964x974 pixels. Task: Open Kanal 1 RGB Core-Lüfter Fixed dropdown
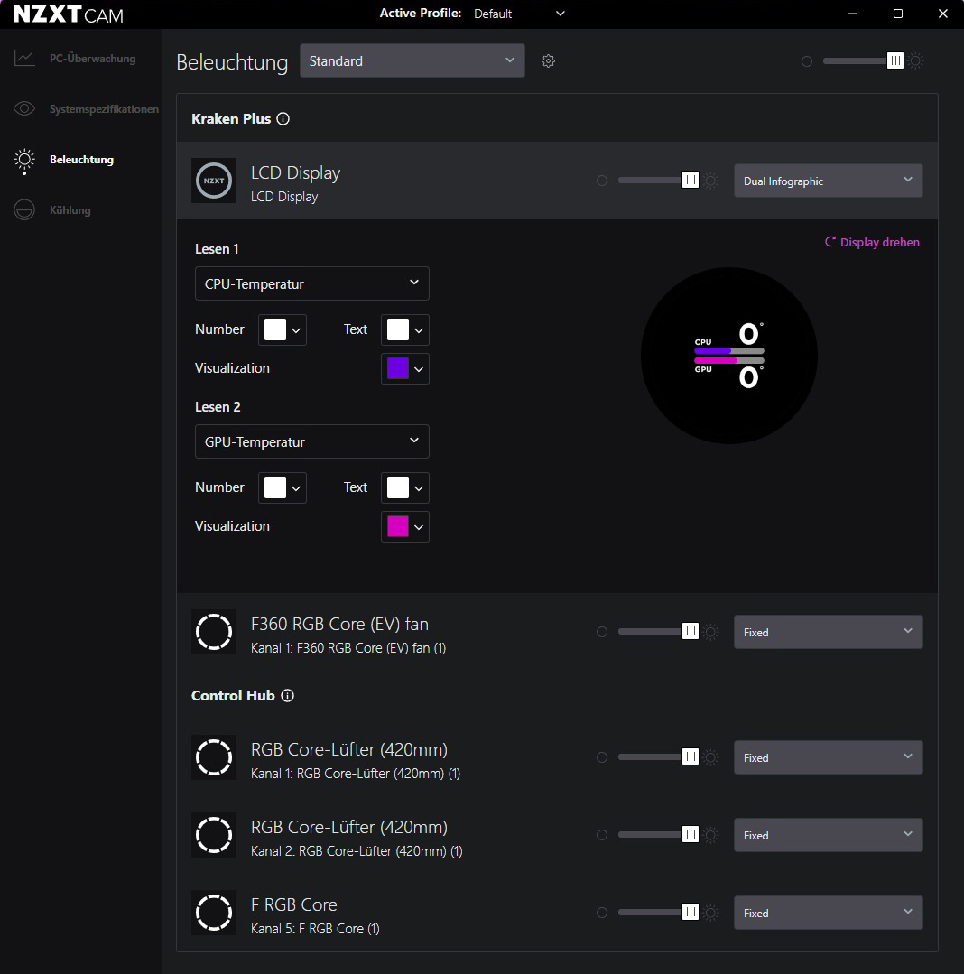tap(828, 757)
